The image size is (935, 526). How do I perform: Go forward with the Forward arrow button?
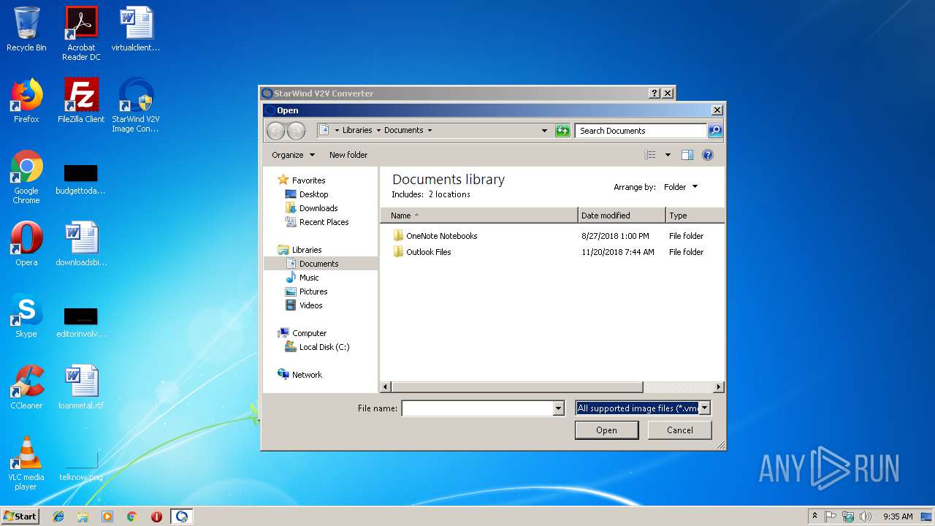click(x=296, y=131)
